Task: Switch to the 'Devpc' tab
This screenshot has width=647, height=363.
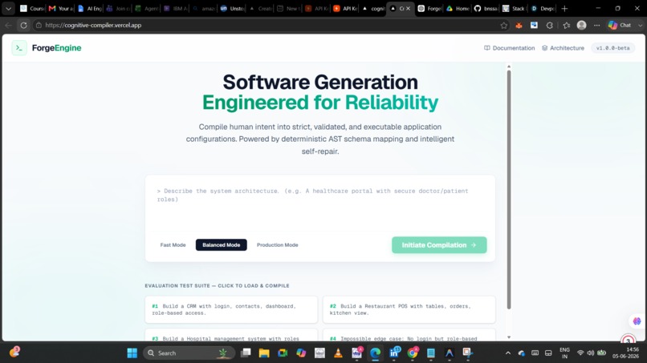Action: pyautogui.click(x=542, y=8)
